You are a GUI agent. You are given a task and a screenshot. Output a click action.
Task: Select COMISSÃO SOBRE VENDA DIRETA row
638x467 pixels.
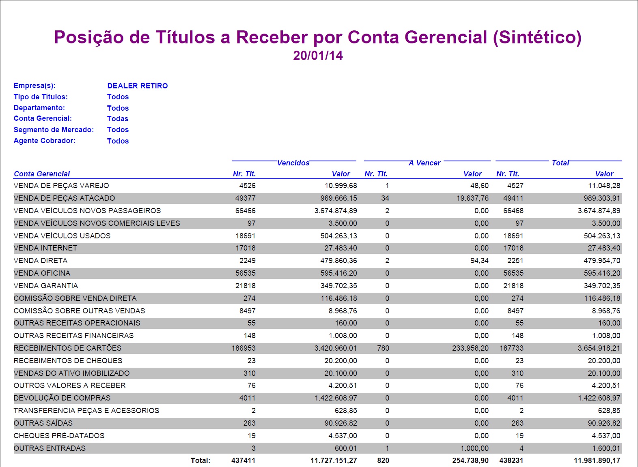pos(318,298)
